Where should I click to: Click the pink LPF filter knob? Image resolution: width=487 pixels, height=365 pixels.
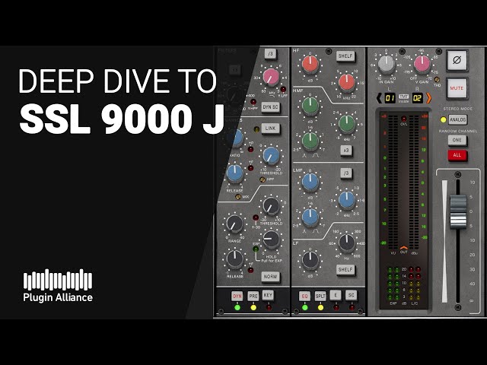(271, 78)
